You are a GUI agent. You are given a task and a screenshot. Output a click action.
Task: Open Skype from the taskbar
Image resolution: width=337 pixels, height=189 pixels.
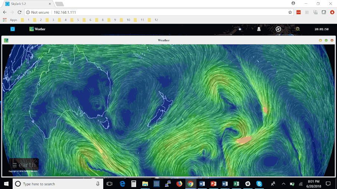pos(259,184)
